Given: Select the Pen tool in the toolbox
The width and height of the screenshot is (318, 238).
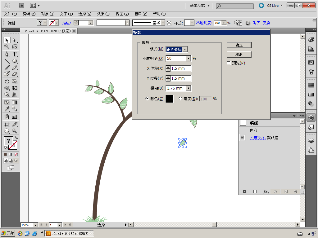Looking at the screenshot, I should [x=7, y=54].
